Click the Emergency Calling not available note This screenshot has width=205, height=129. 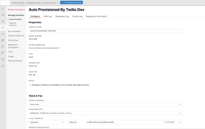60,85
